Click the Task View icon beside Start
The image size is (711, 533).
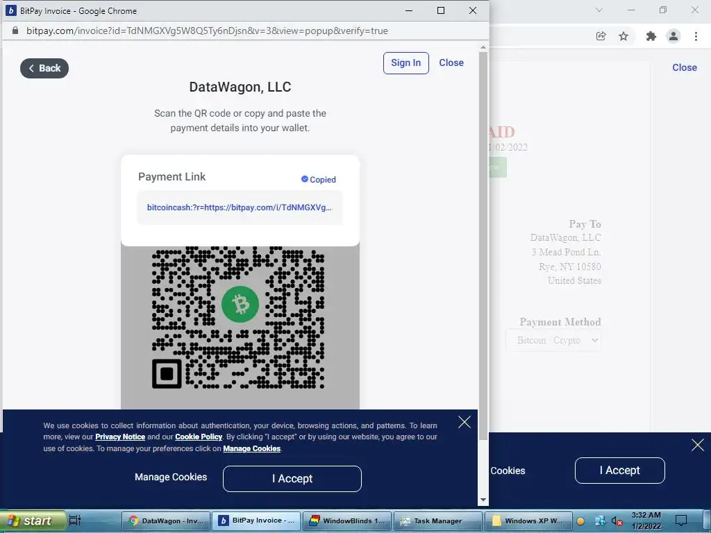pos(75,521)
